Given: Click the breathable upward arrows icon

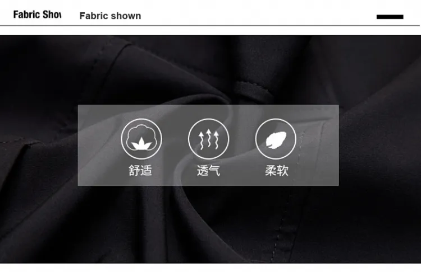Looking at the screenshot, I should click(208, 139).
